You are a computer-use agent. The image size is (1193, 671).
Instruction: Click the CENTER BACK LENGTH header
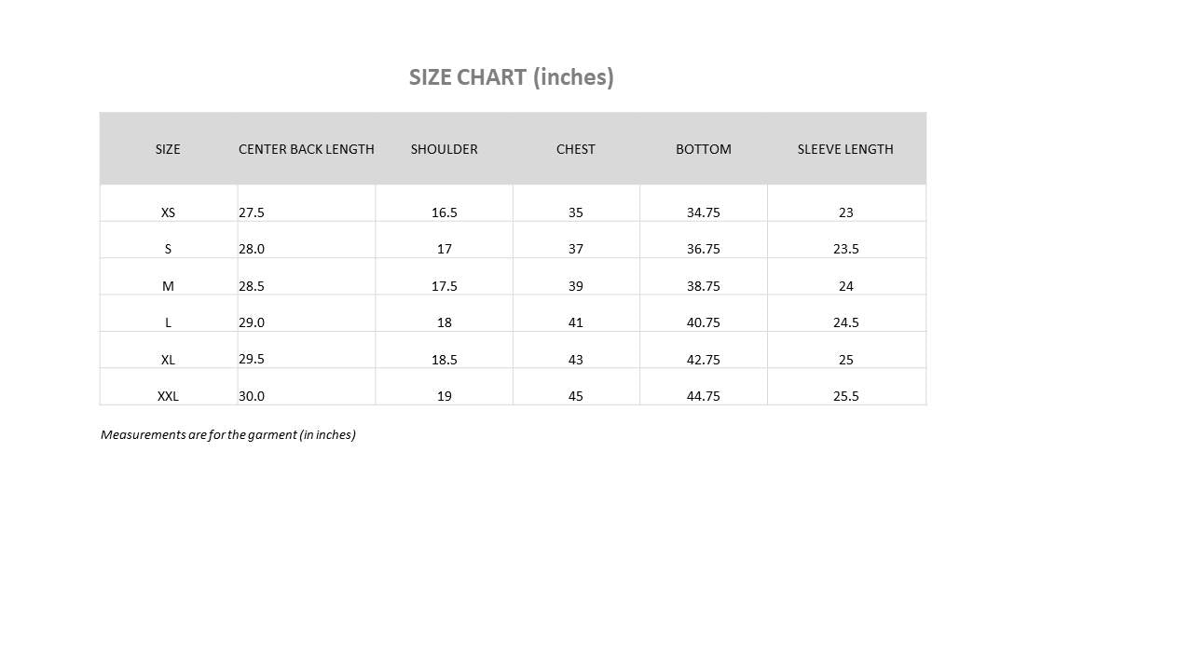tap(306, 149)
